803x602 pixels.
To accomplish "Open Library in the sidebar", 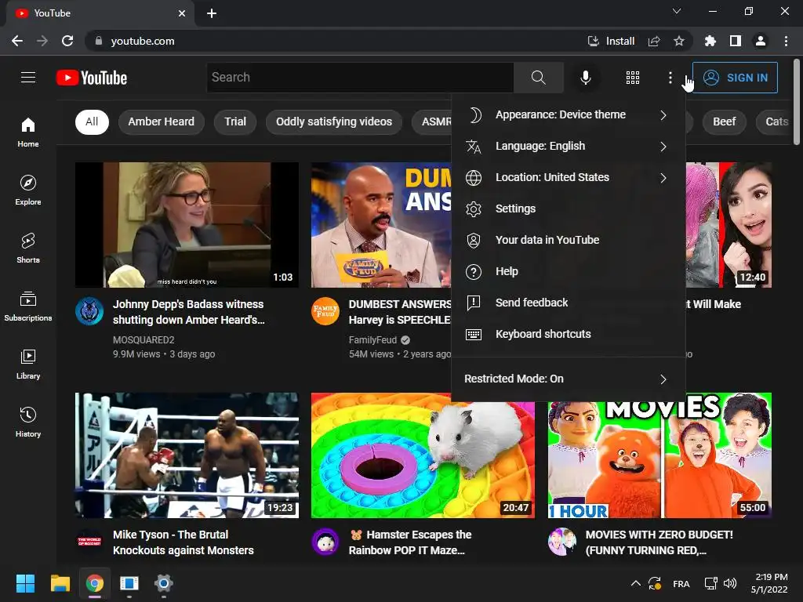I will click(x=28, y=364).
